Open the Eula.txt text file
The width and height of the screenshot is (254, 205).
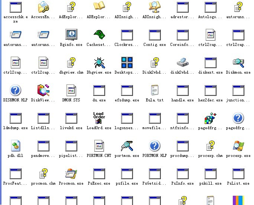click(154, 91)
